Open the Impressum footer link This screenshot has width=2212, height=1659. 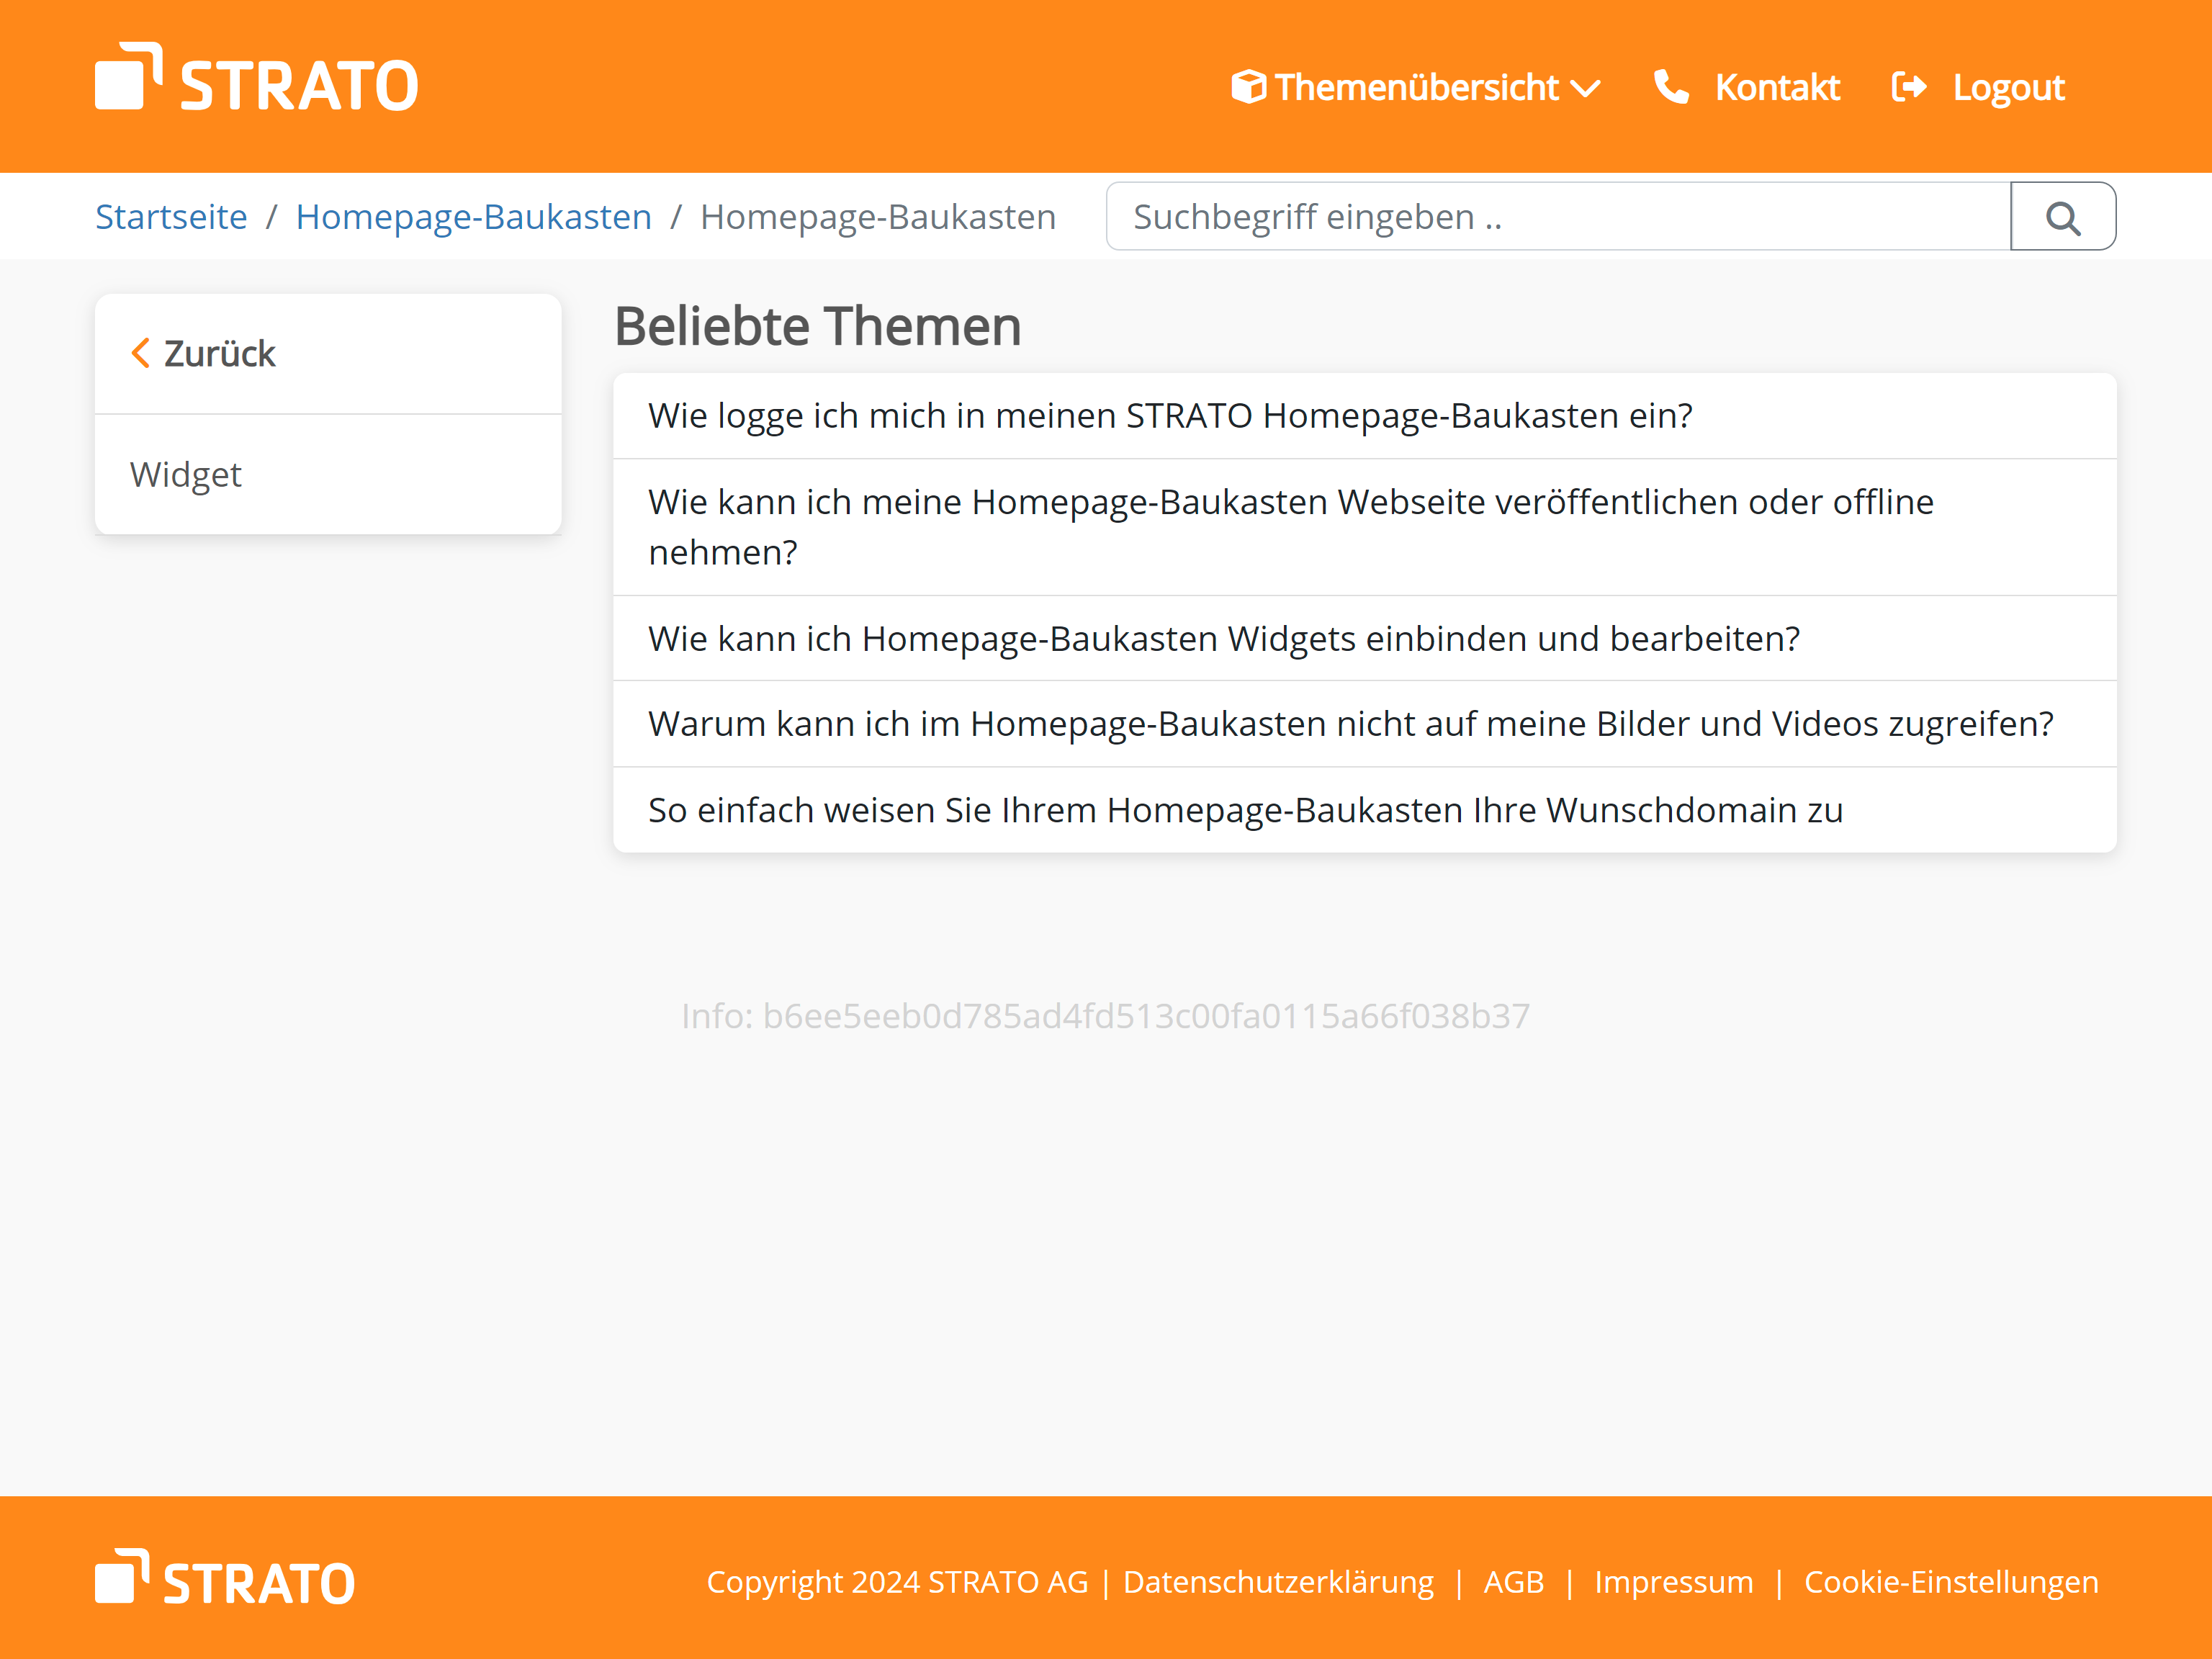pos(1674,1582)
